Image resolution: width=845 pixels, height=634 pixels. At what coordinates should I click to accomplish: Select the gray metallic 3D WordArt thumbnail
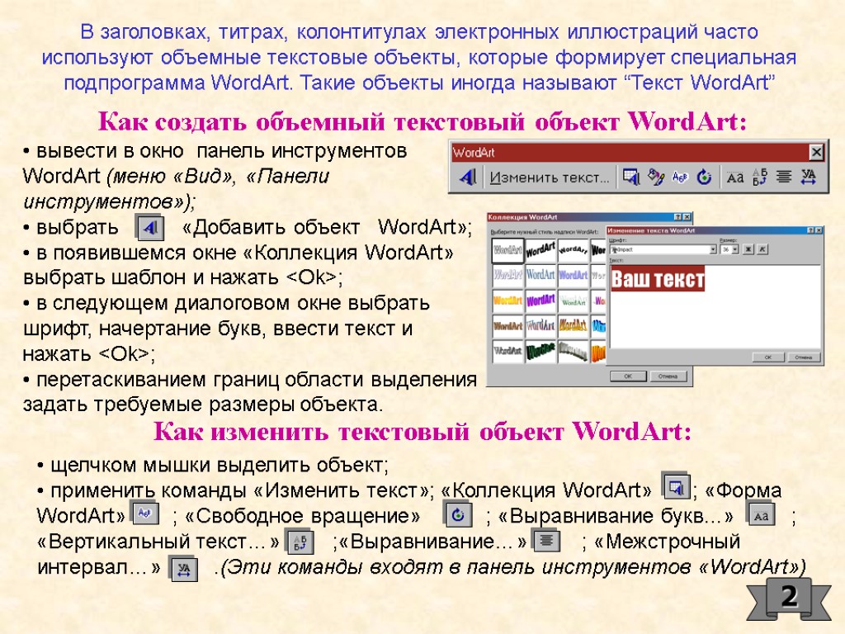(573, 352)
